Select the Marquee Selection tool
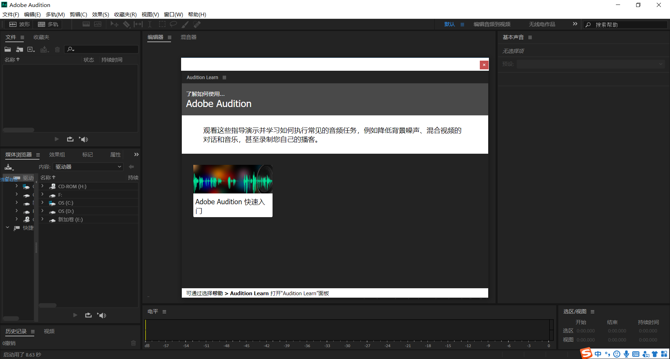The width and height of the screenshot is (670, 359). click(x=162, y=24)
